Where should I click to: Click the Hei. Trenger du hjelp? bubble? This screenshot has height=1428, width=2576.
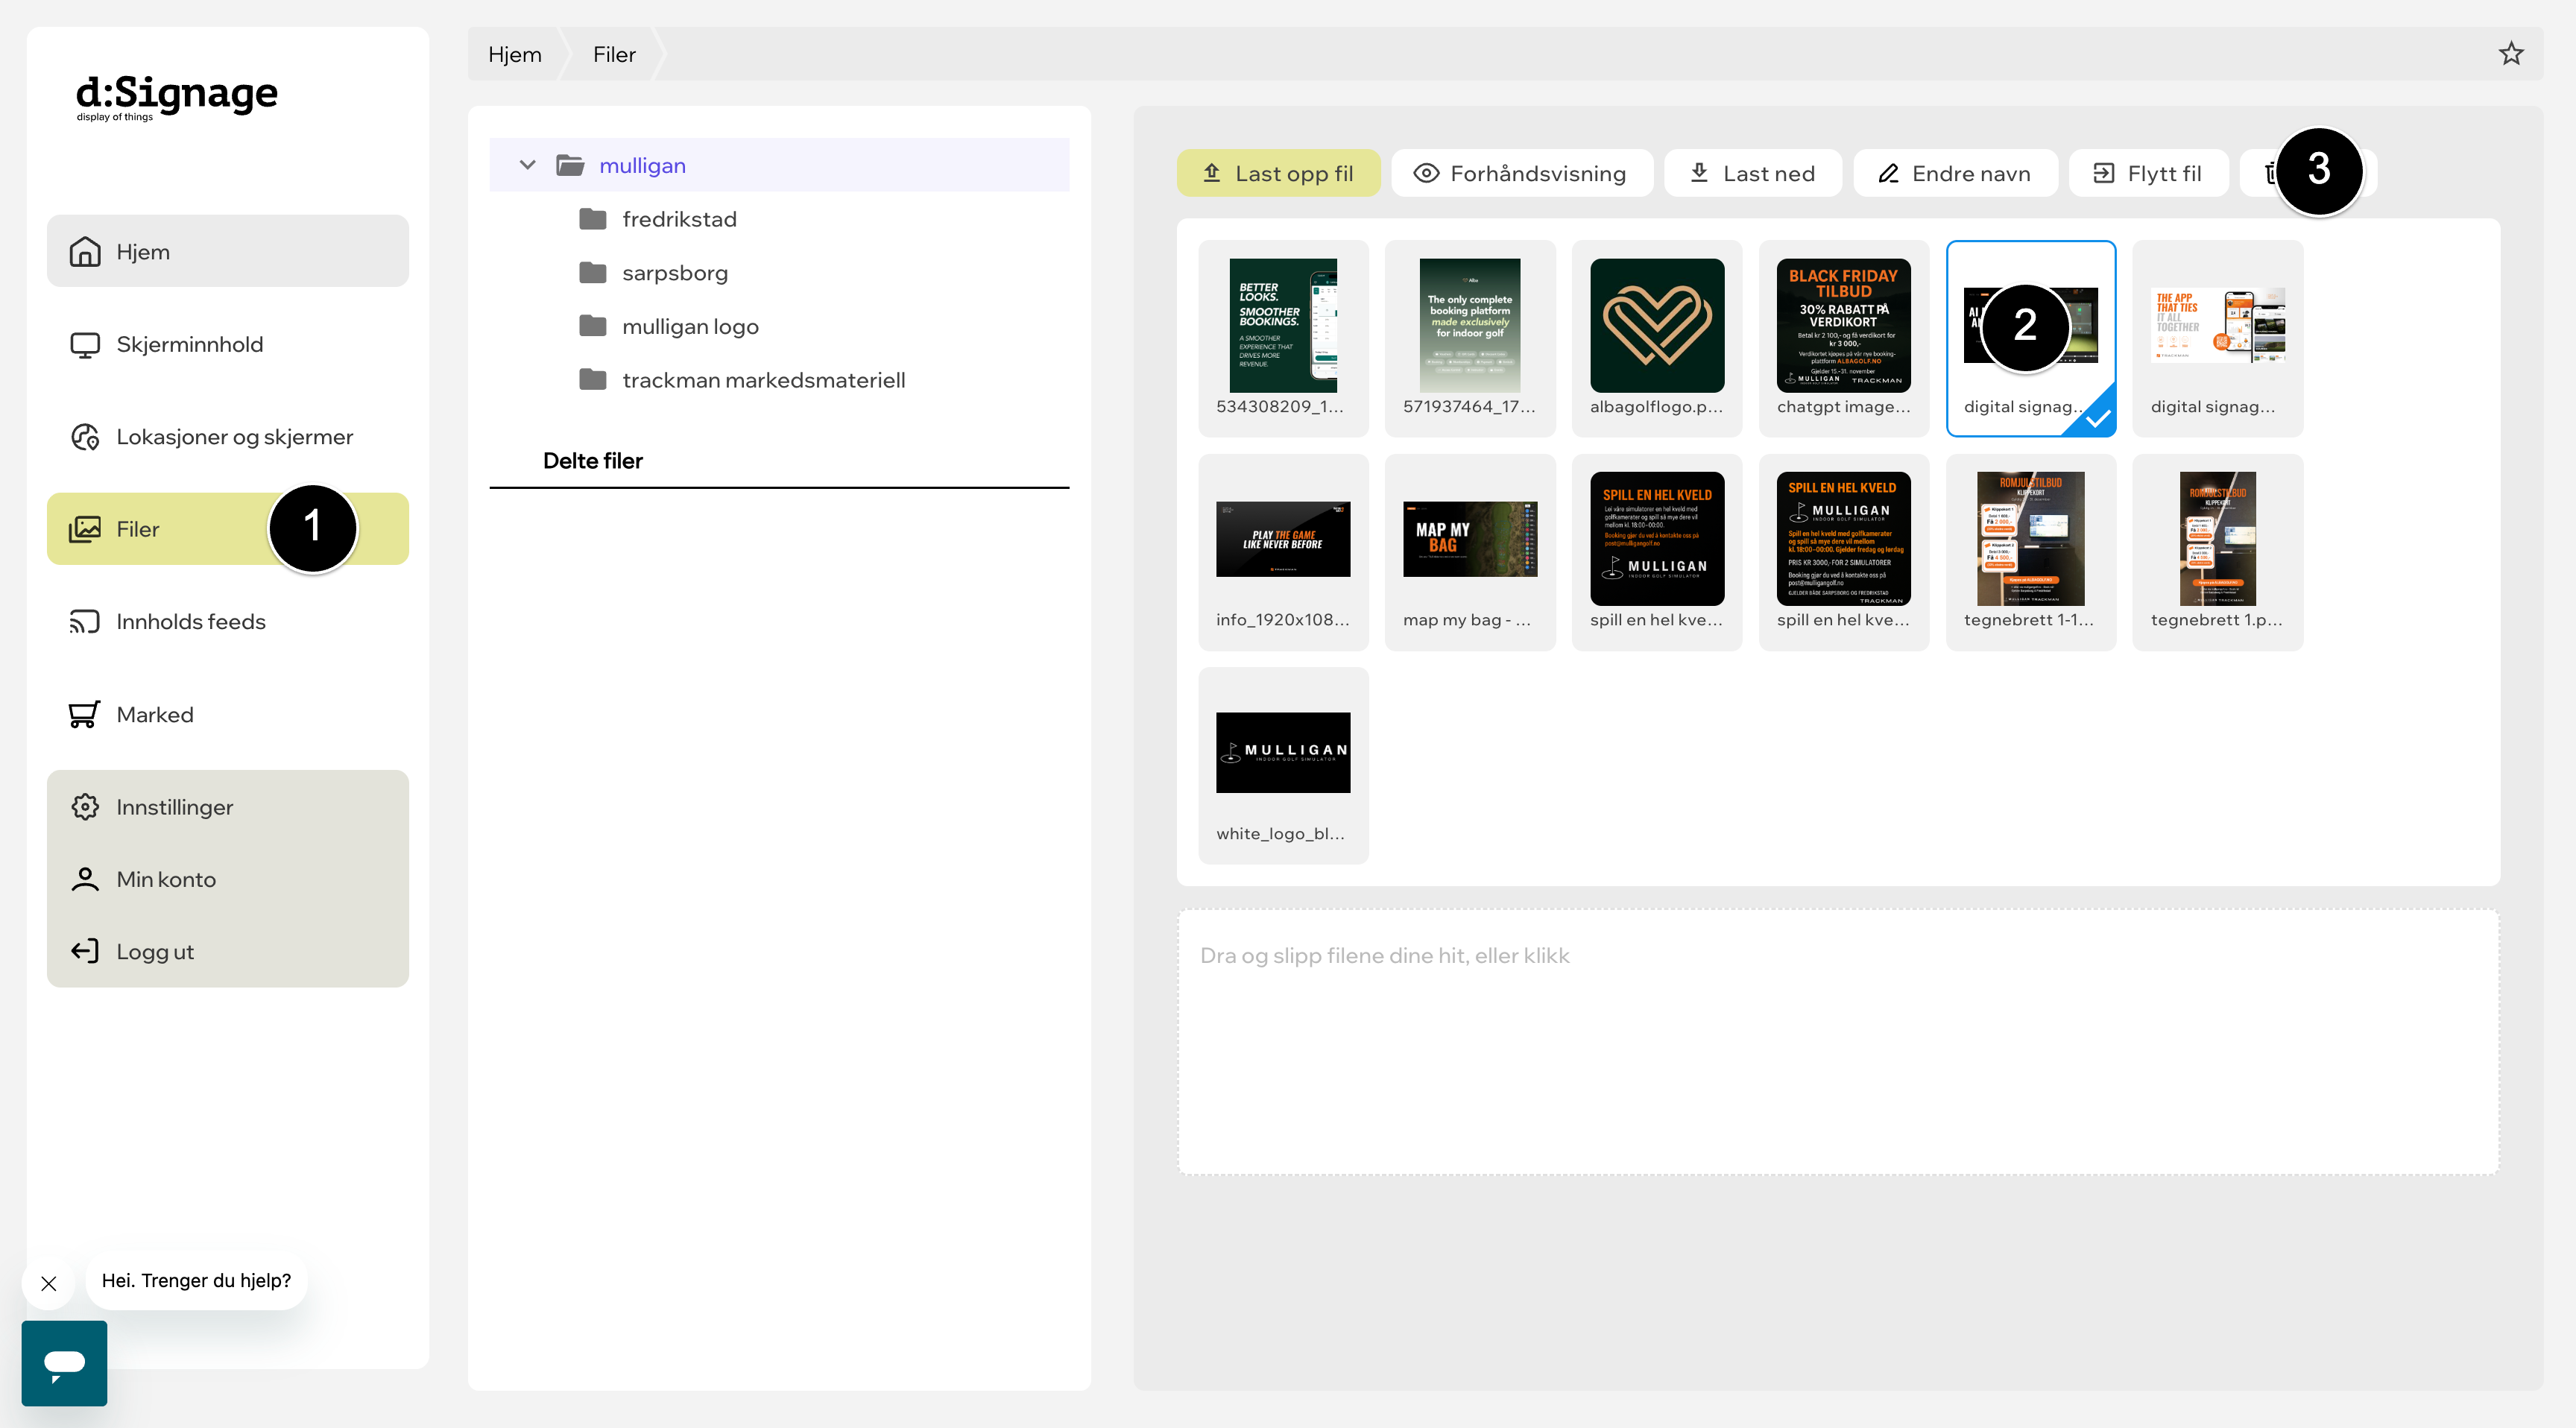pos(196,1280)
